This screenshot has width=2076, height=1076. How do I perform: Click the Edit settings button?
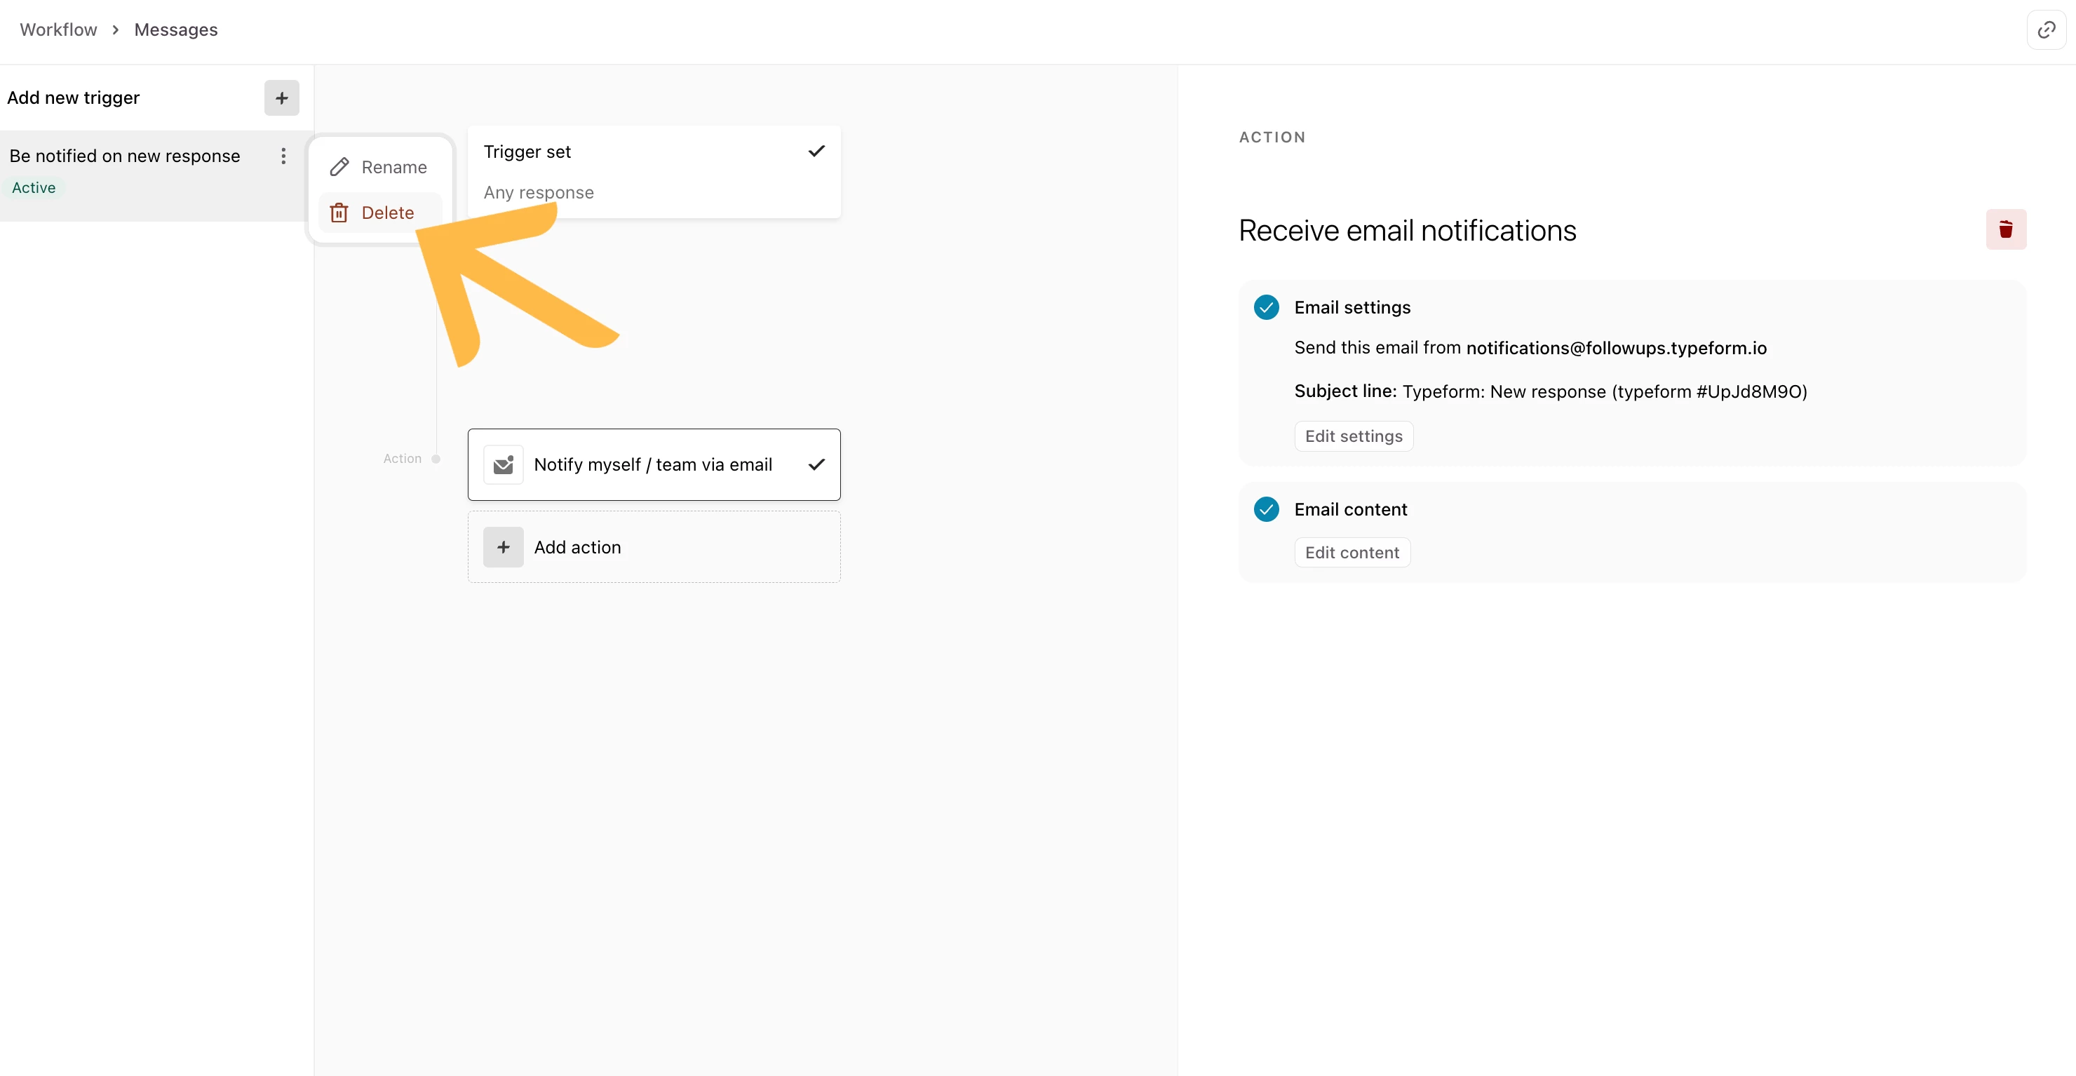1353,436
